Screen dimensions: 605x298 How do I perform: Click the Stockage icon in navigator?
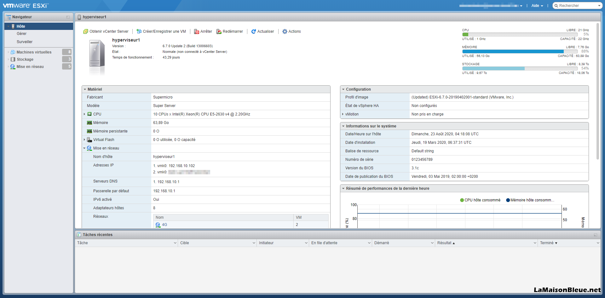click(x=13, y=59)
